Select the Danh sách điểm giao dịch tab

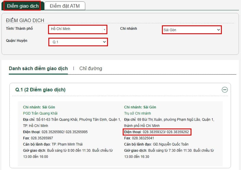tap(38, 68)
